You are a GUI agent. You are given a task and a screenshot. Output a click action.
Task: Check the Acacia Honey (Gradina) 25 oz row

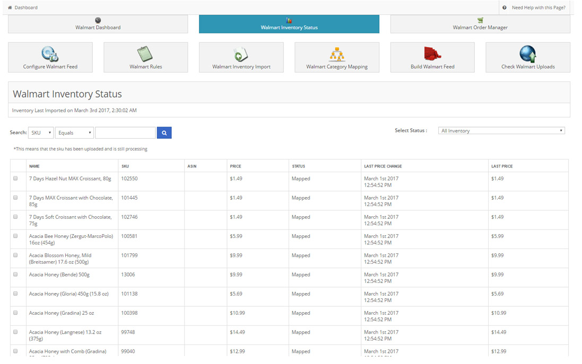point(15,313)
